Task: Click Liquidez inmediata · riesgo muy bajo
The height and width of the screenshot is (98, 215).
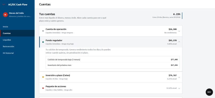Action: click(60, 44)
